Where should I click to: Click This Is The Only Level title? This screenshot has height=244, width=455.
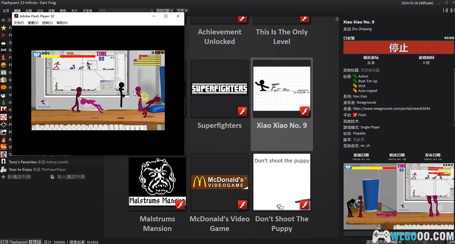point(282,37)
